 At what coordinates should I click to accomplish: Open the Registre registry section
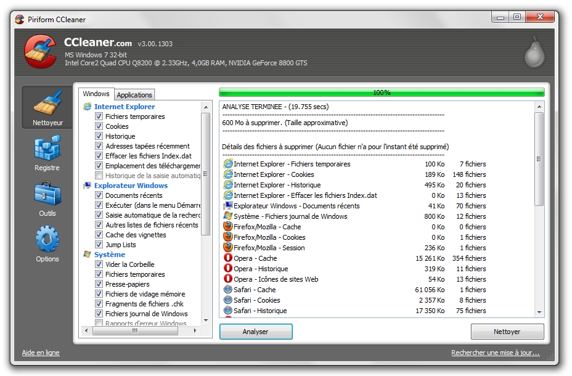(x=47, y=153)
